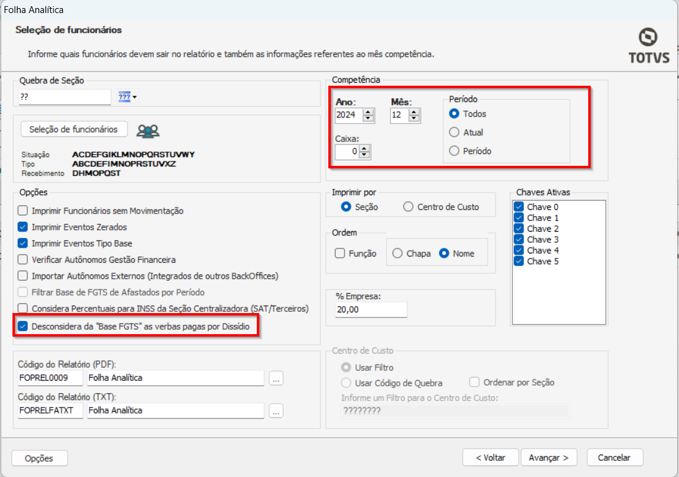The width and height of the screenshot is (679, 477).
Task: Browse for the TXT report code
Action: pyautogui.click(x=276, y=411)
